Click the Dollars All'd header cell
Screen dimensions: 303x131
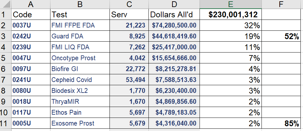[x=174, y=14]
